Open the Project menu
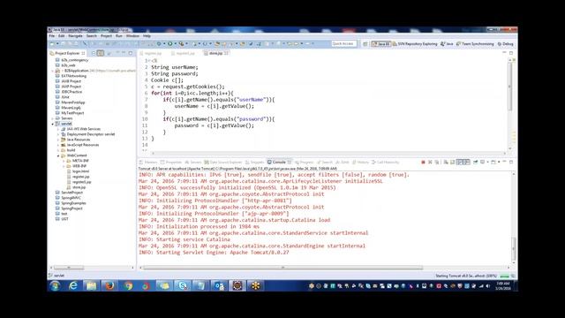Image resolution: width=565 pixels, height=318 pixels. click(x=106, y=36)
